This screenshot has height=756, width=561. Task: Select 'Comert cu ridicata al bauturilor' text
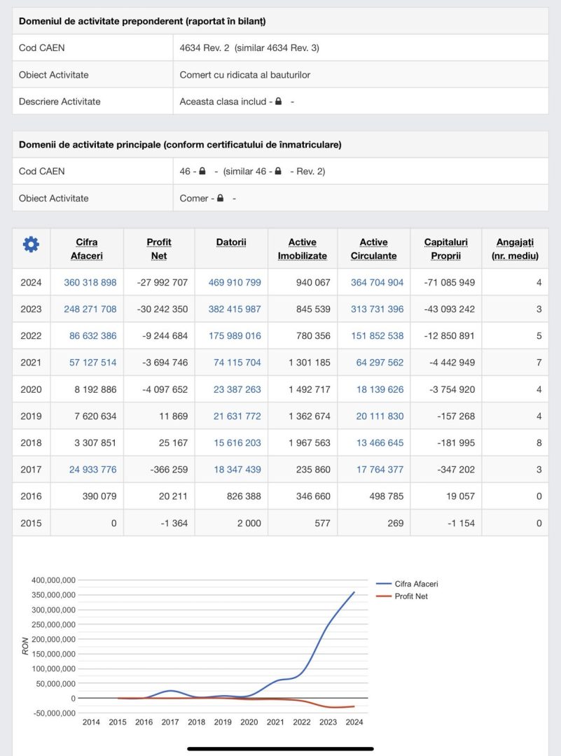tap(245, 75)
